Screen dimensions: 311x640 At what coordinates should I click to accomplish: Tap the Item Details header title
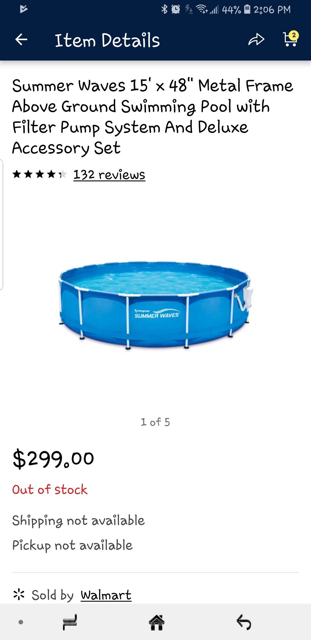[x=107, y=40]
